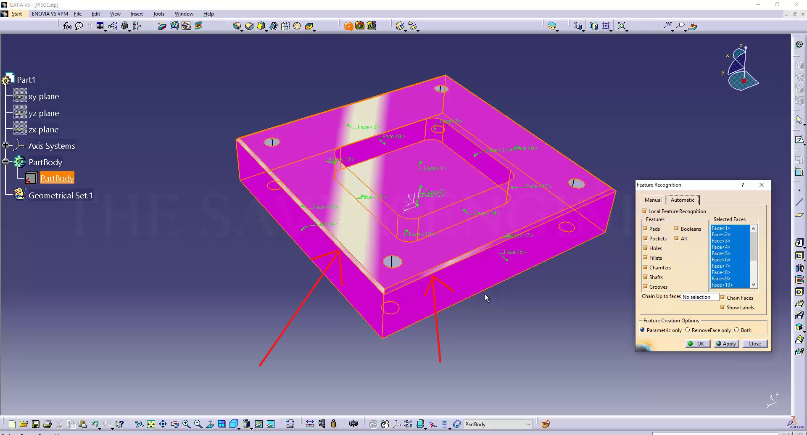Click the Chain Up to faces field
This screenshot has height=435, width=807.
[x=699, y=297]
